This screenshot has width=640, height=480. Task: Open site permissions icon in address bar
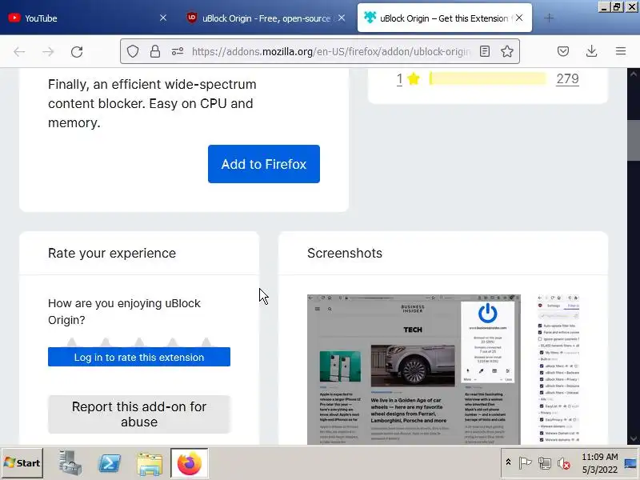coord(177,51)
